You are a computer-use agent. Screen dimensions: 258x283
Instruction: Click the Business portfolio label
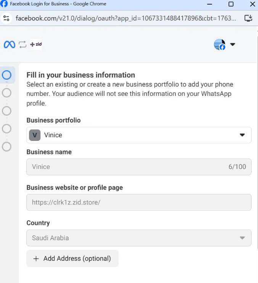tap(53, 120)
